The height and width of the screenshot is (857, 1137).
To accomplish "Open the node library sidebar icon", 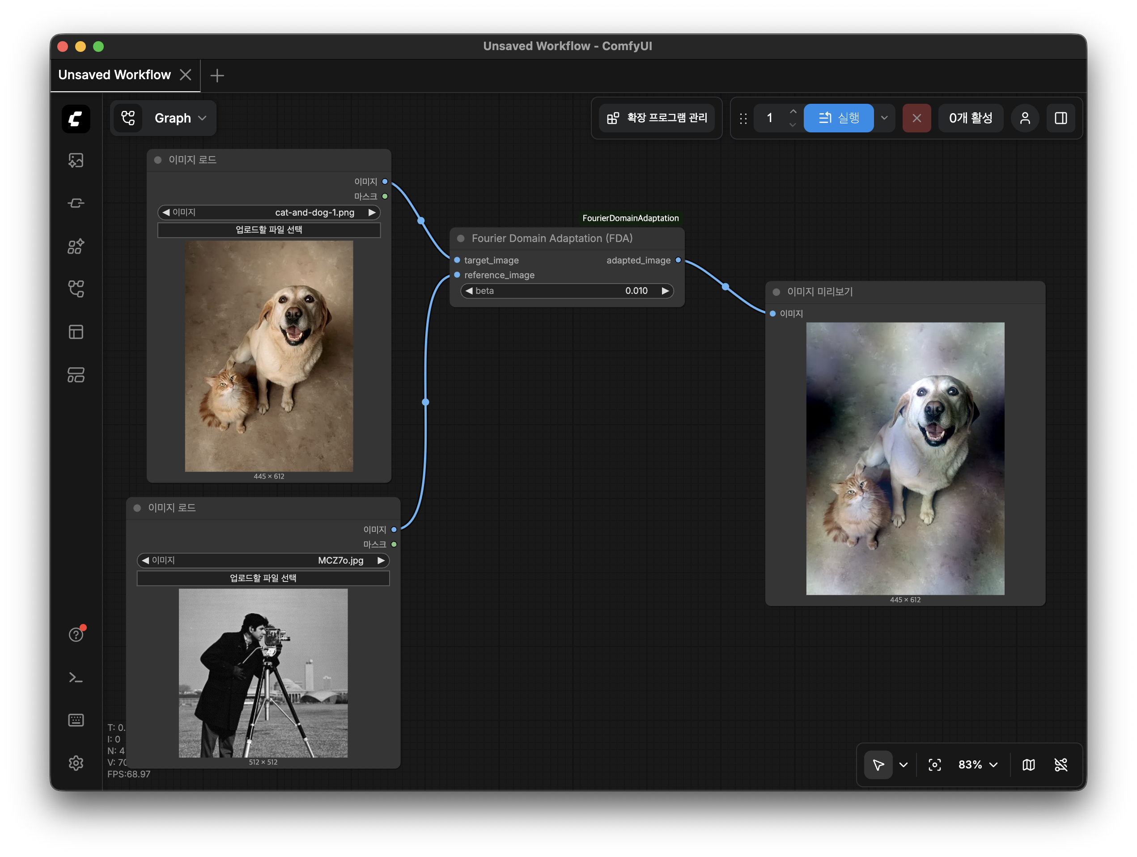I will point(76,204).
